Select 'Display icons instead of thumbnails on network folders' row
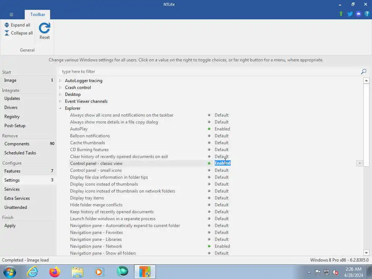Image resolution: width=372 pixels, height=279 pixels. [x=122, y=191]
